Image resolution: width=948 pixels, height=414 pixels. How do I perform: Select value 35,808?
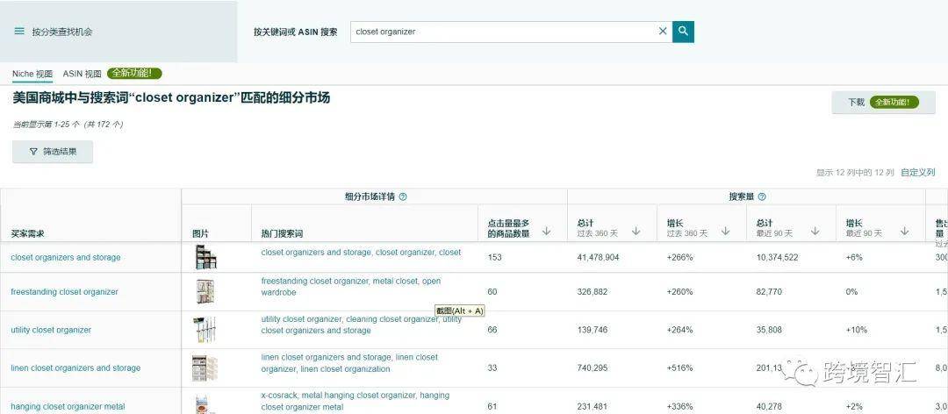(x=769, y=330)
